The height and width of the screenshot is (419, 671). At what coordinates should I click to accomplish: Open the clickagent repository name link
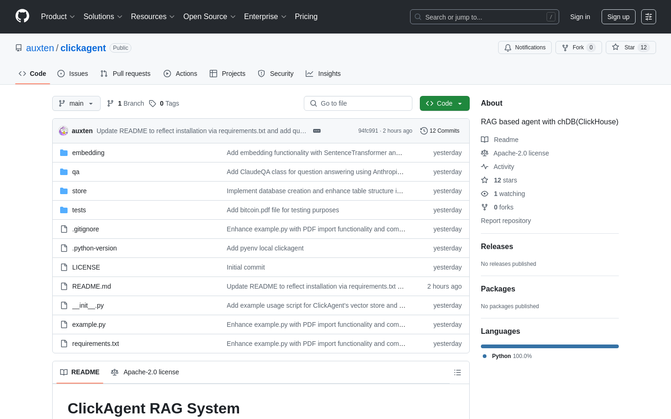click(83, 48)
